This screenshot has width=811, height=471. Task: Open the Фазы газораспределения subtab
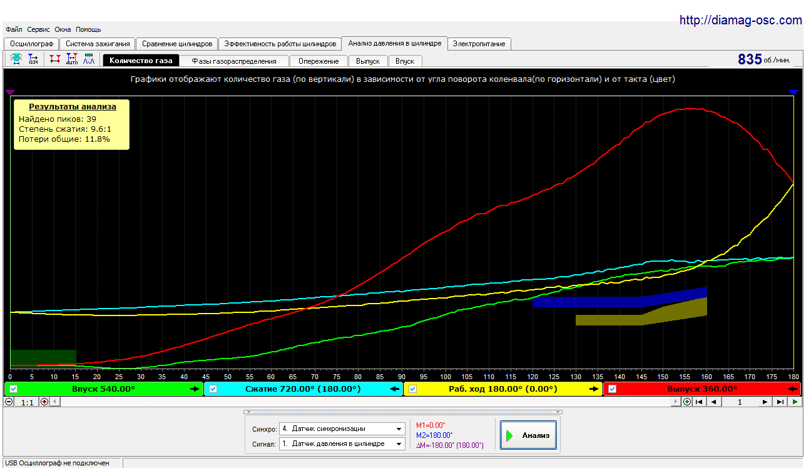tap(234, 61)
